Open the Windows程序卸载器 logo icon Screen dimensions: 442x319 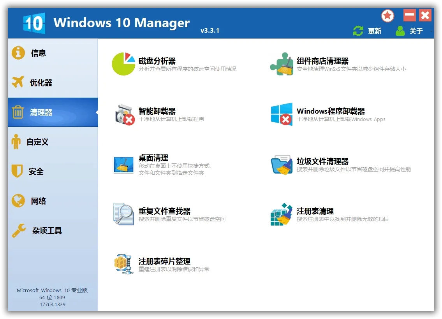[x=281, y=114]
